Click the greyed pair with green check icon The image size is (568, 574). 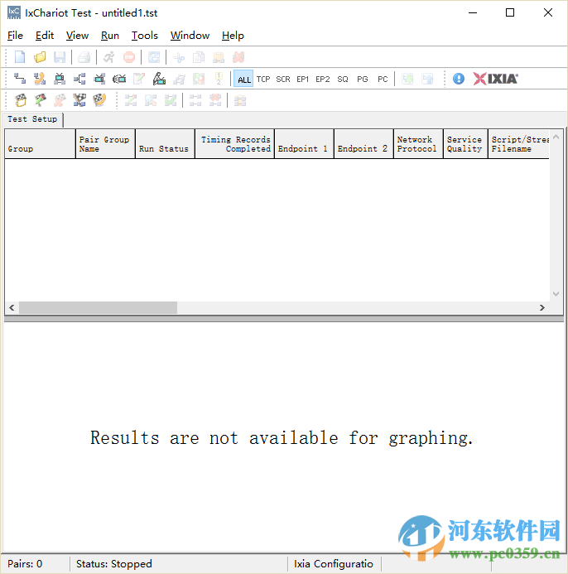click(x=171, y=100)
